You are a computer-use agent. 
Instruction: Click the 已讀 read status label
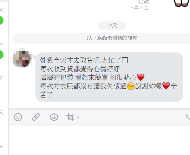pos(144,2)
